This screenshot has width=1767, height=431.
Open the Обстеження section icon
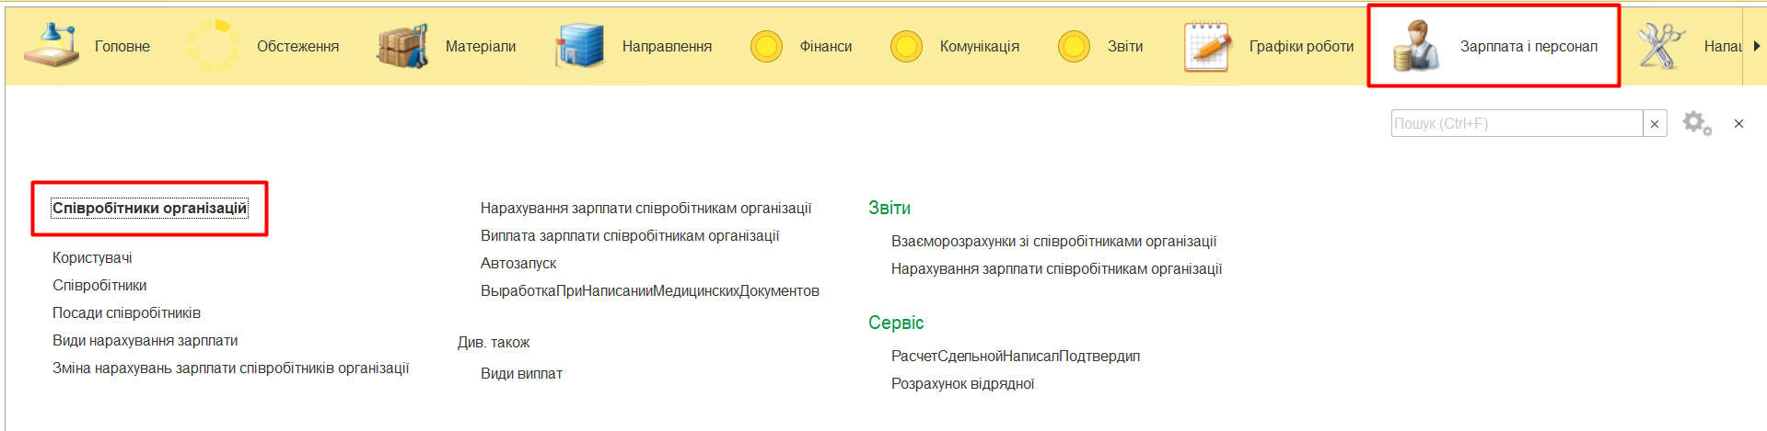pyautogui.click(x=214, y=46)
